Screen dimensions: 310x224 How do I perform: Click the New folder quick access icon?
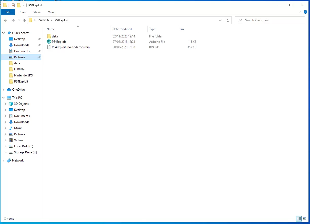[19, 5]
